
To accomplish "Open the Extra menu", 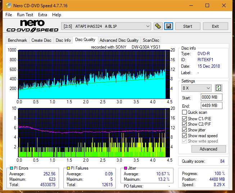I will pos(42,15).
